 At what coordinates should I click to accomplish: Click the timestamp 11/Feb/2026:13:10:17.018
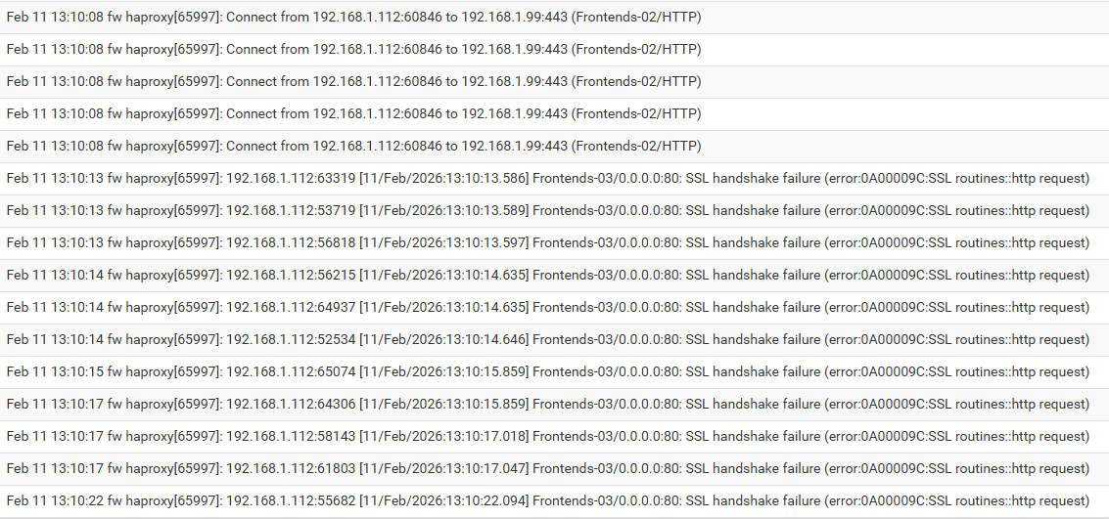[443, 436]
